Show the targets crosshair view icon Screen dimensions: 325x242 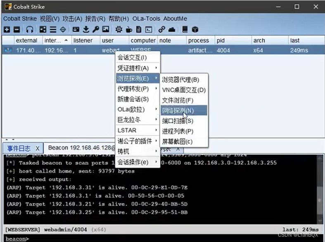[63, 30]
